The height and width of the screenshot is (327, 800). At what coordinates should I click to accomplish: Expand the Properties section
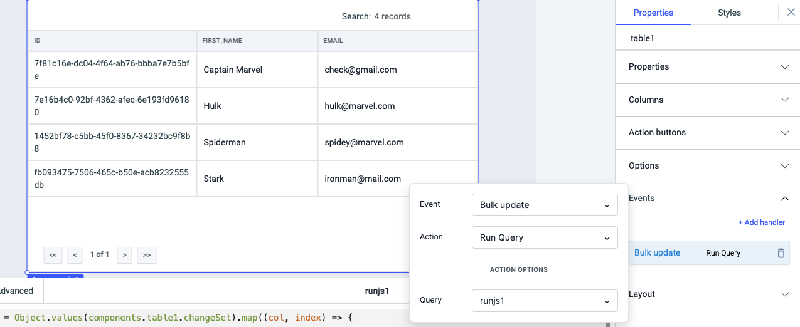click(x=708, y=67)
